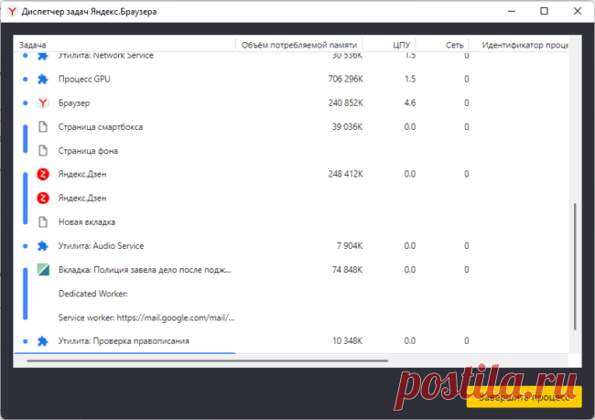Click the 10 348K memory value
Image resolution: width=595 pixels, height=420 pixels.
click(347, 341)
